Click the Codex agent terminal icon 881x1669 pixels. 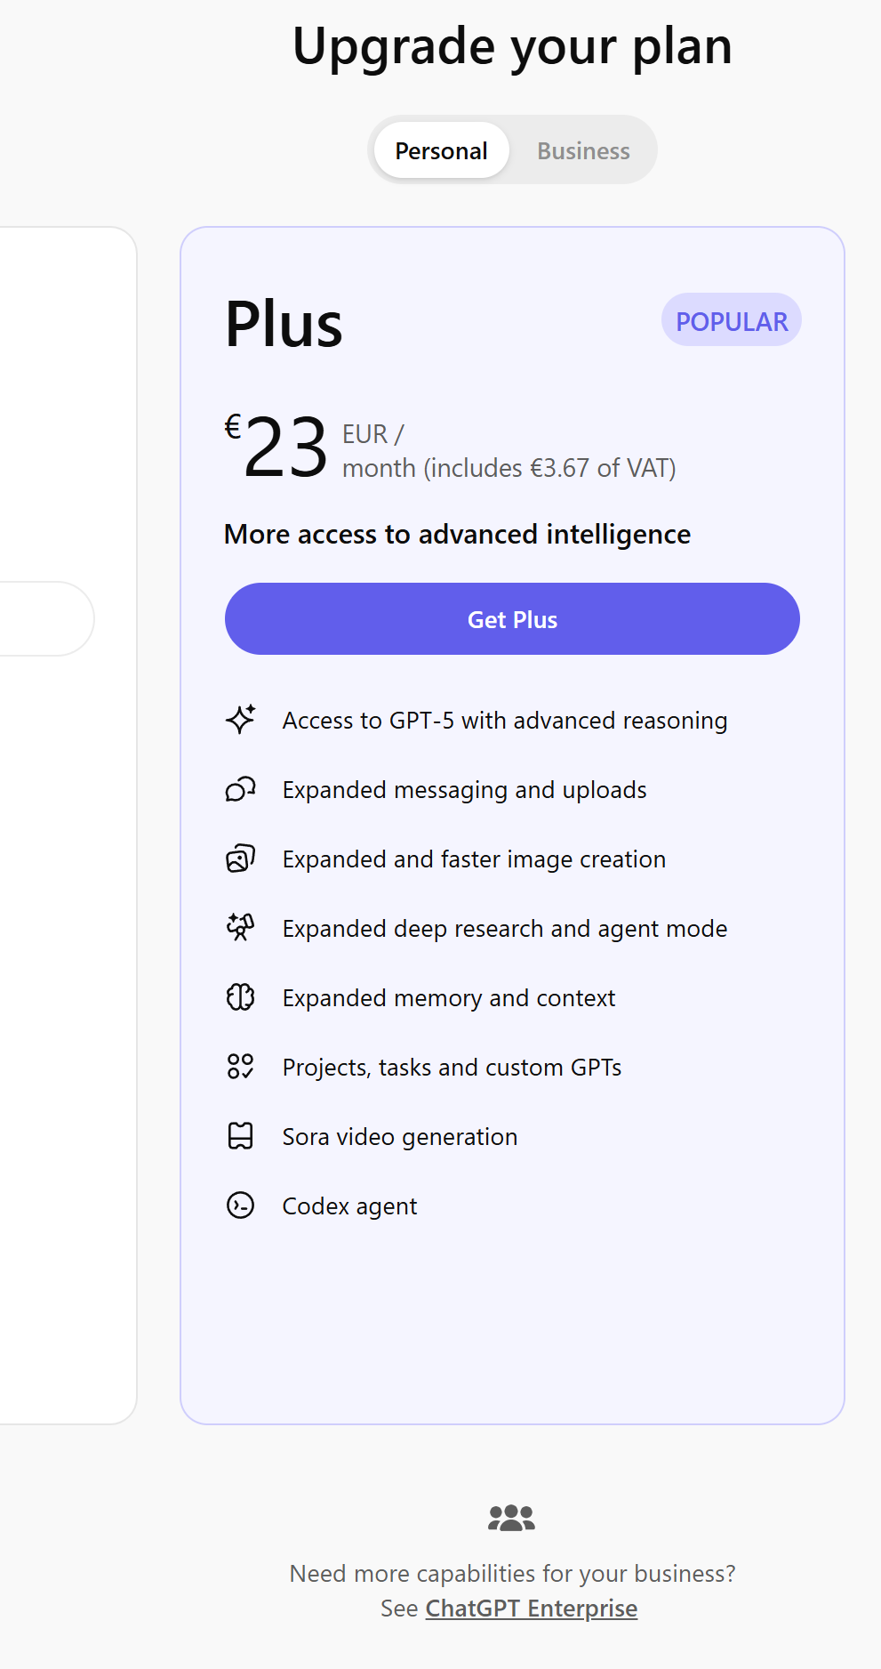coord(240,1205)
